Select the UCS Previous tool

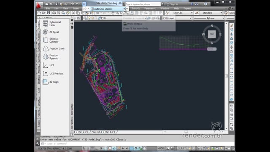pyautogui.click(x=53, y=73)
